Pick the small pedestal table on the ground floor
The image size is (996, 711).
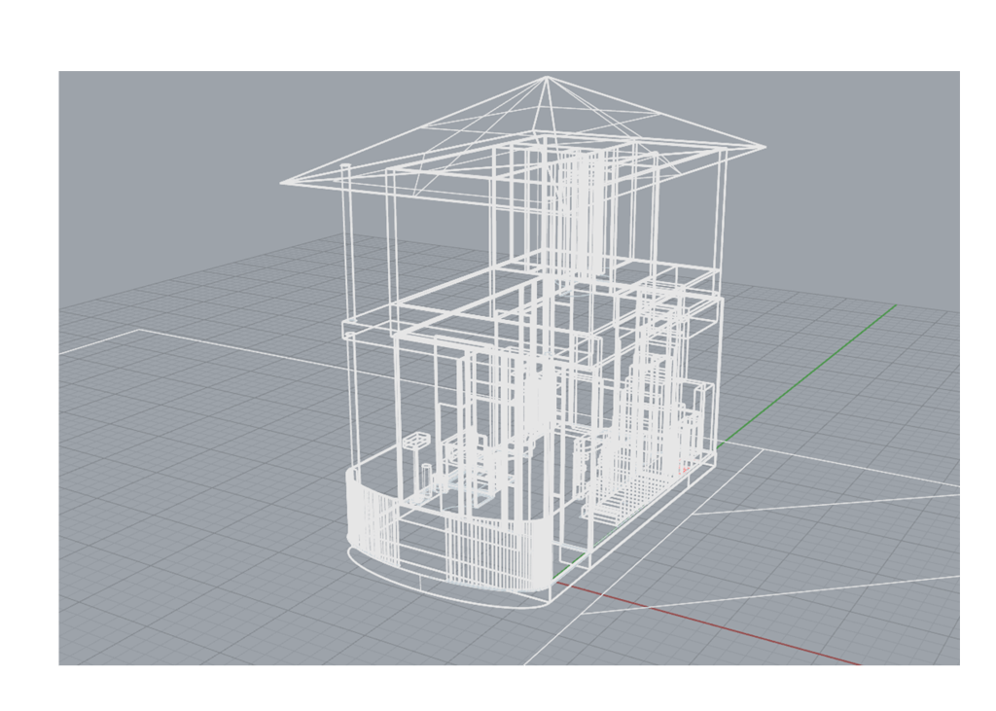(x=416, y=443)
